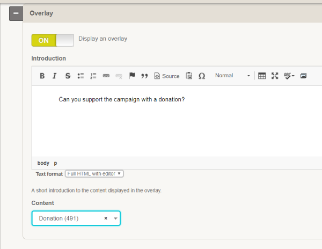Clear the Donation (491) selection

106,218
